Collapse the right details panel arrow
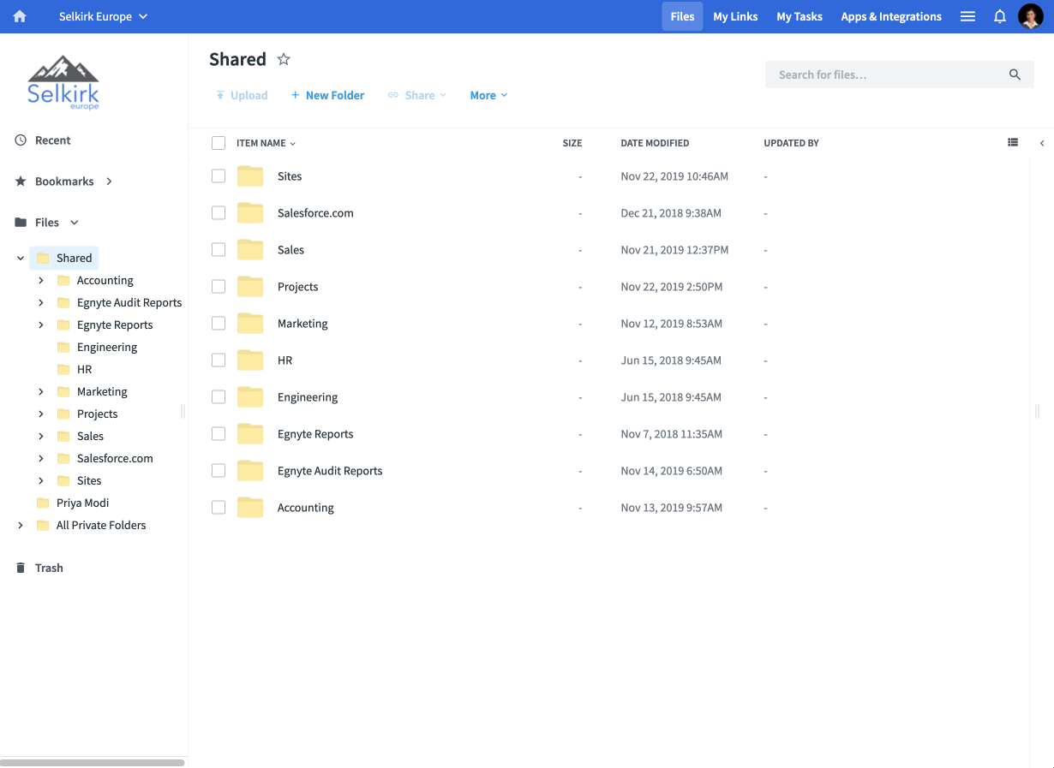1054x768 pixels. [1042, 143]
